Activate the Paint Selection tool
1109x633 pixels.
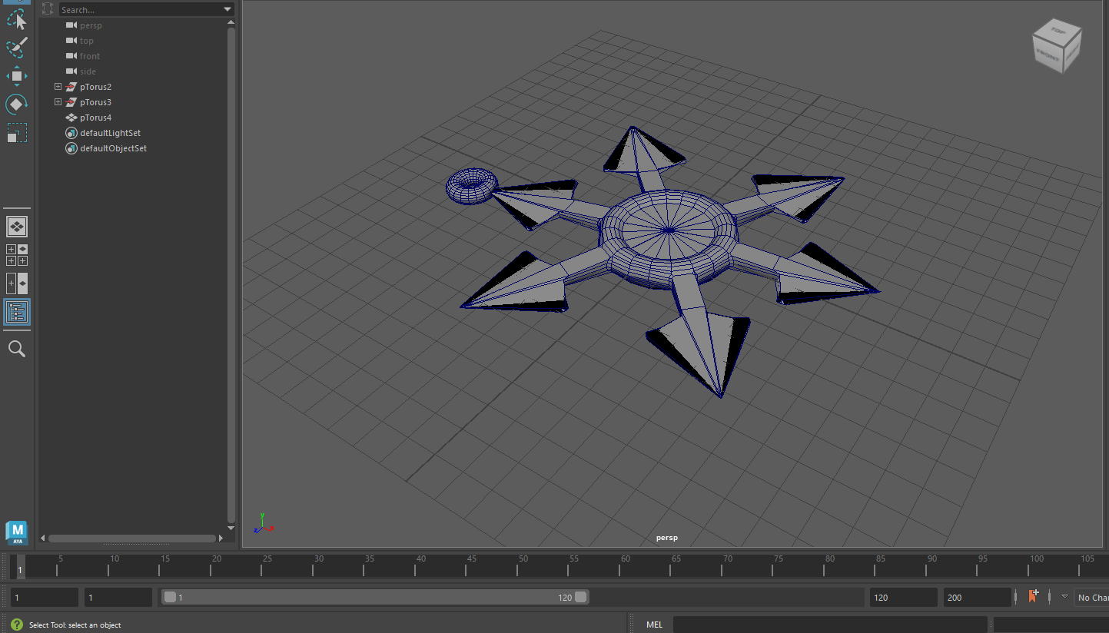[16, 48]
